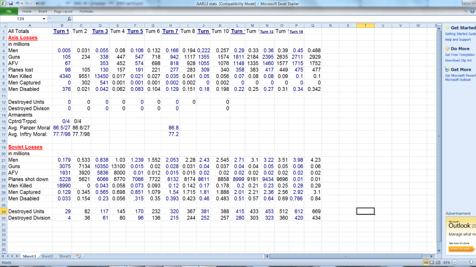Click the zoom slider handle
The image size is (476, 267).
pos(471,263)
